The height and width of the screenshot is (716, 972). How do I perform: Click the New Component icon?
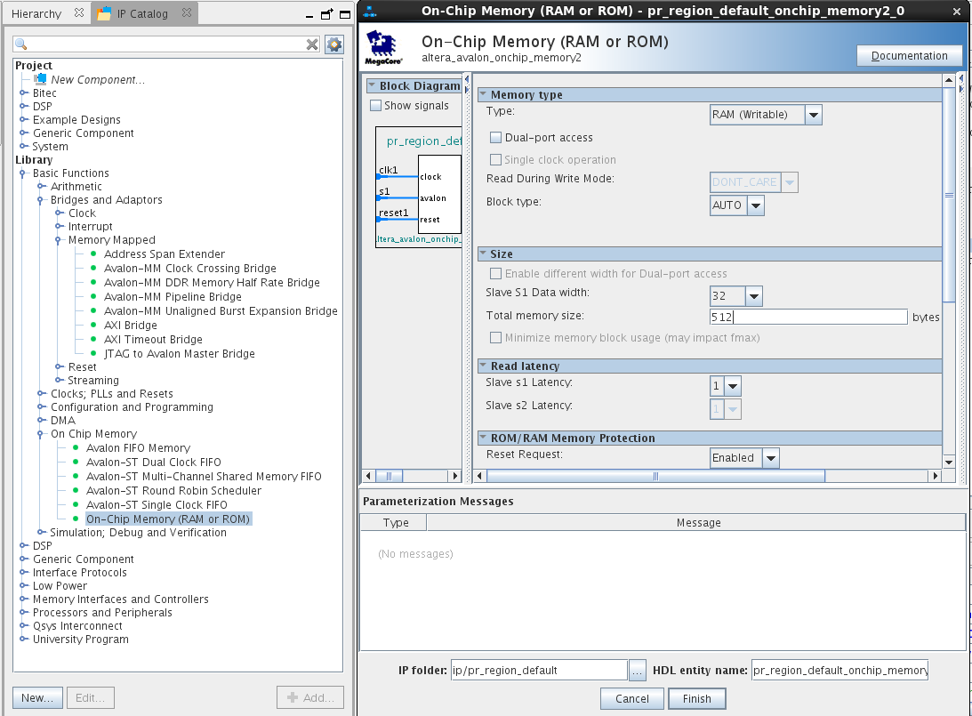tap(40, 79)
